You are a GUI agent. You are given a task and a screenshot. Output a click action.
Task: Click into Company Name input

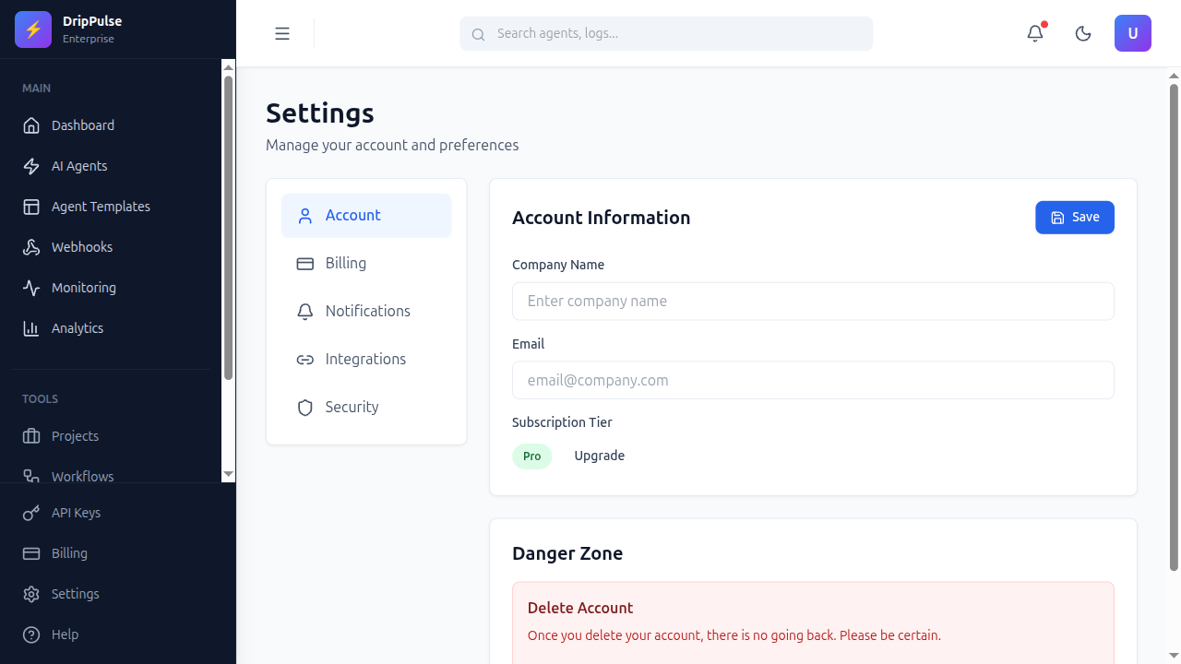(813, 302)
